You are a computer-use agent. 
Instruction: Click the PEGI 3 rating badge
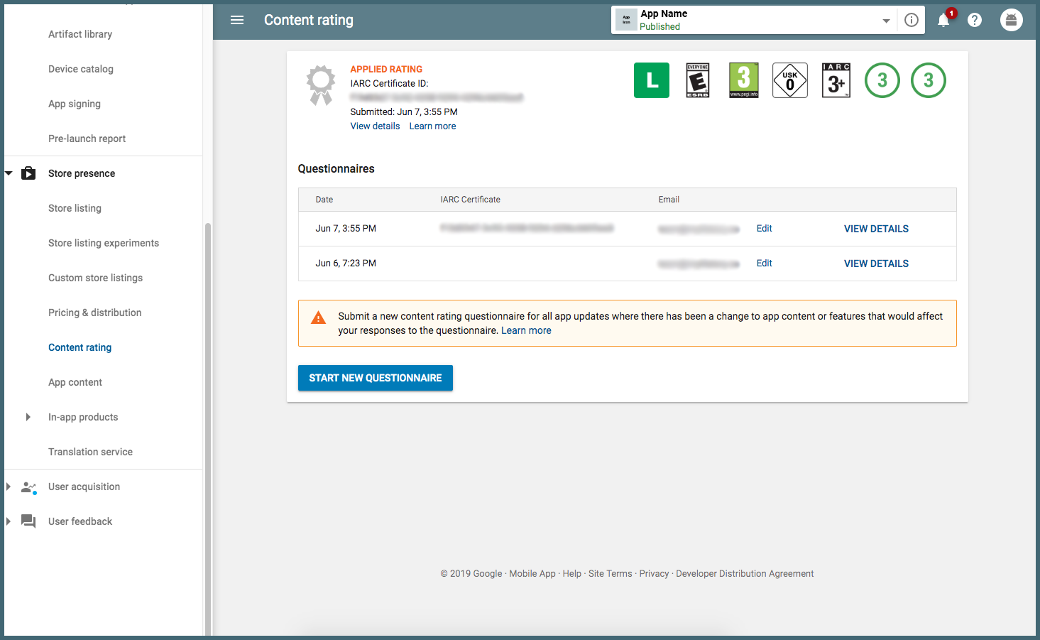744,80
